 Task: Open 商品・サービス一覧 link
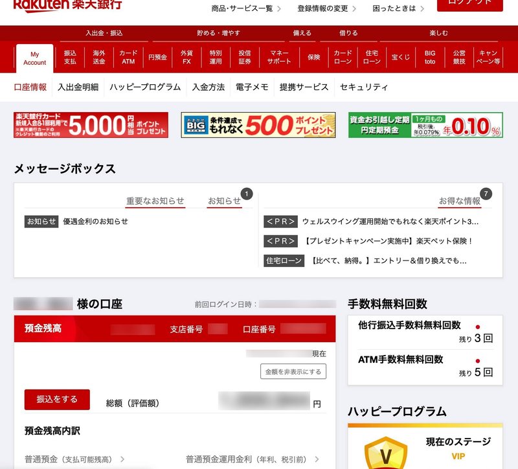pyautogui.click(x=246, y=8)
